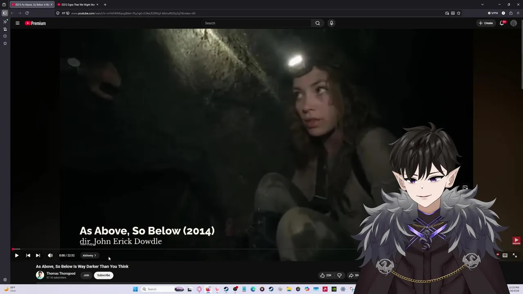Reload the current page
The height and width of the screenshot is (294, 523).
(x=27, y=13)
